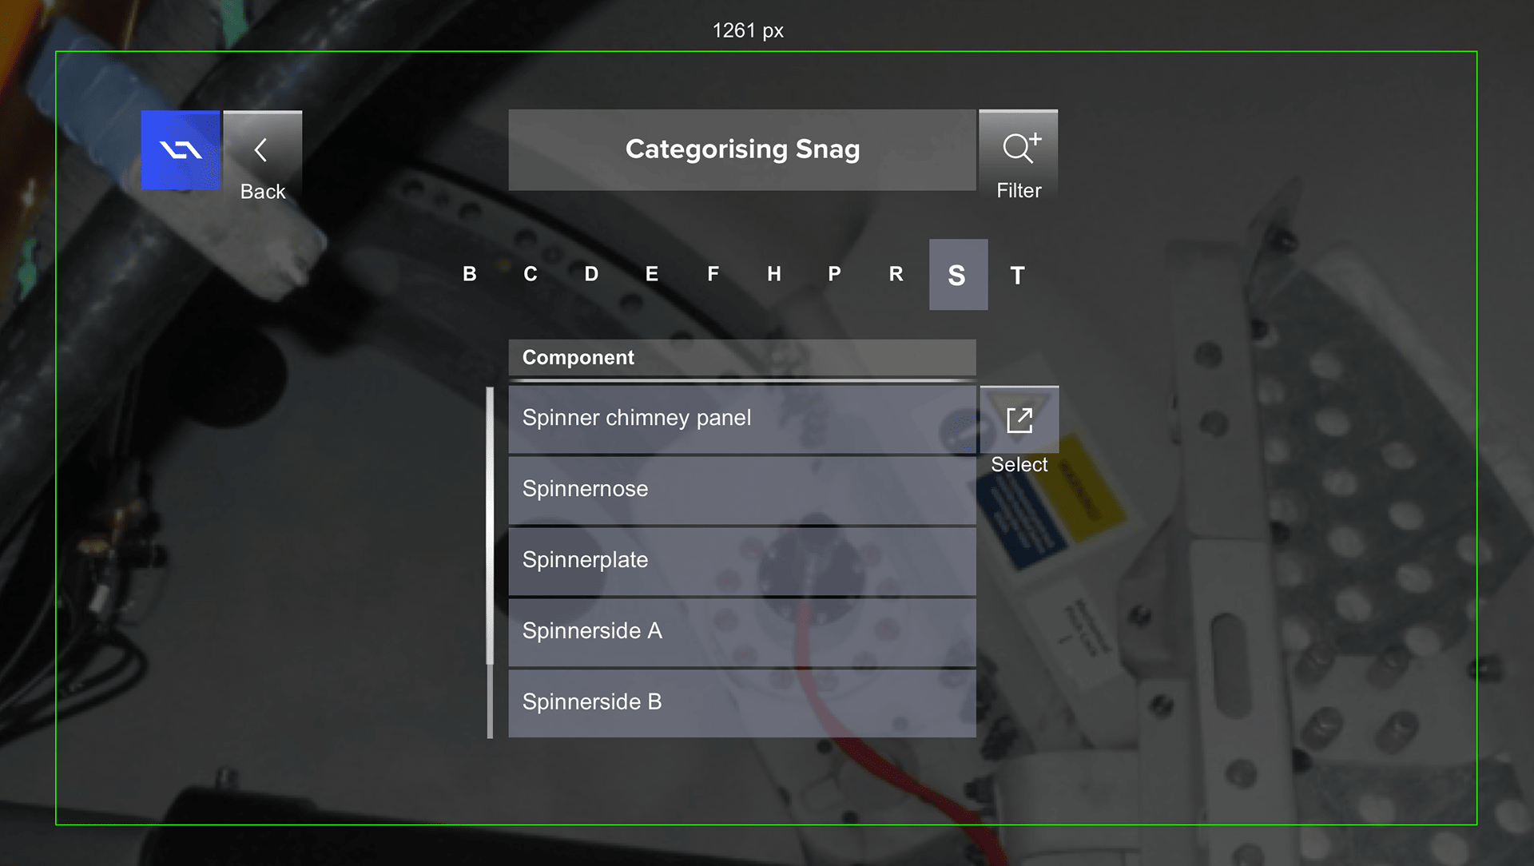Click the component list scrollbar thumb
Image resolution: width=1534 pixels, height=866 pixels.
click(490, 526)
